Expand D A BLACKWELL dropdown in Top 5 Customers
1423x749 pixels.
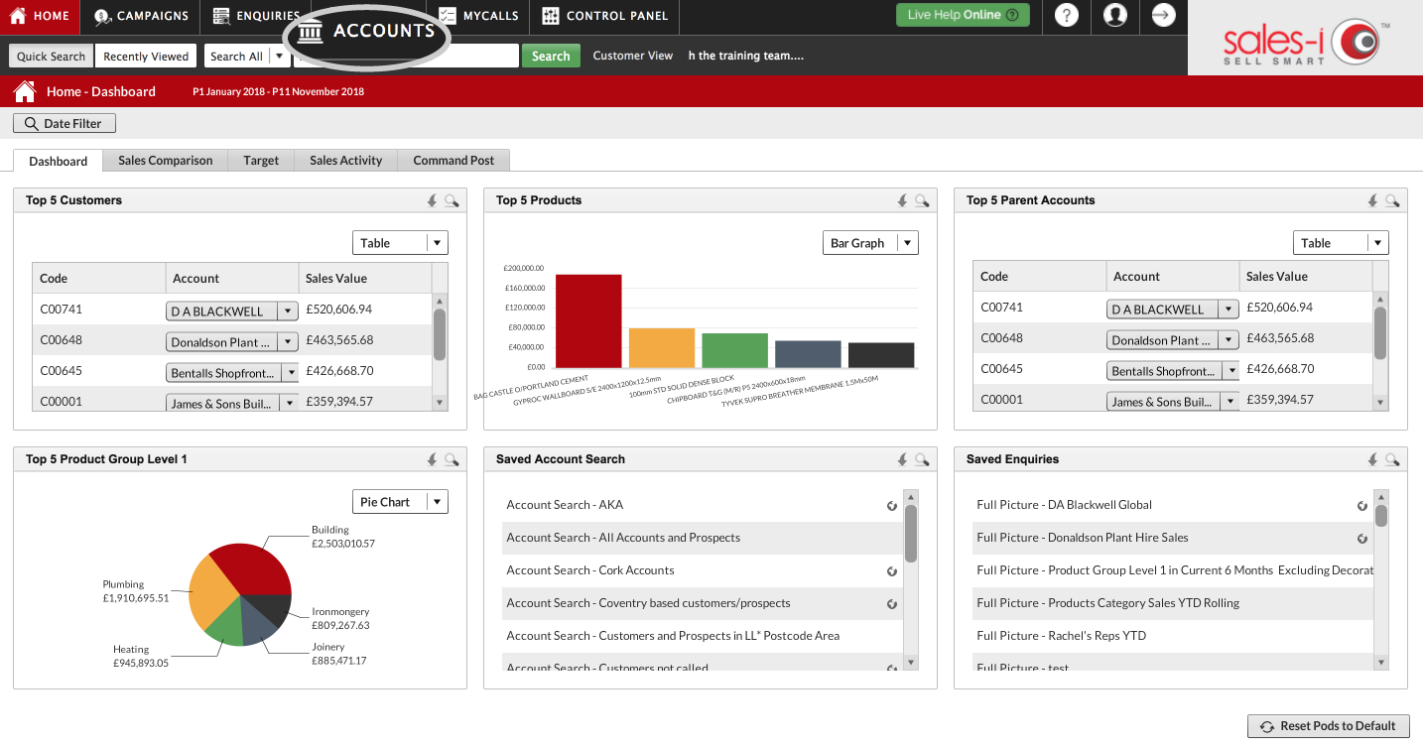288,312
